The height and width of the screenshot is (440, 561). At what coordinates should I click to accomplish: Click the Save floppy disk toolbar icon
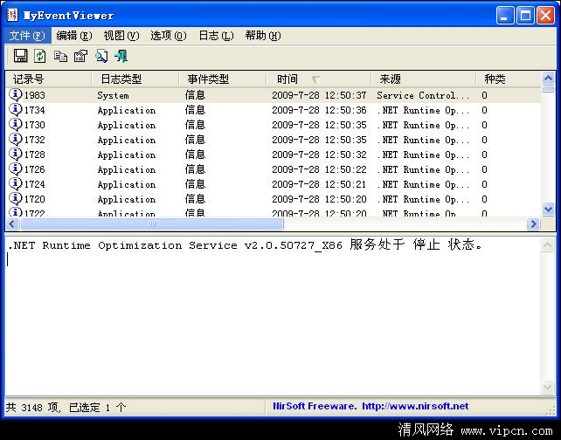coord(21,56)
